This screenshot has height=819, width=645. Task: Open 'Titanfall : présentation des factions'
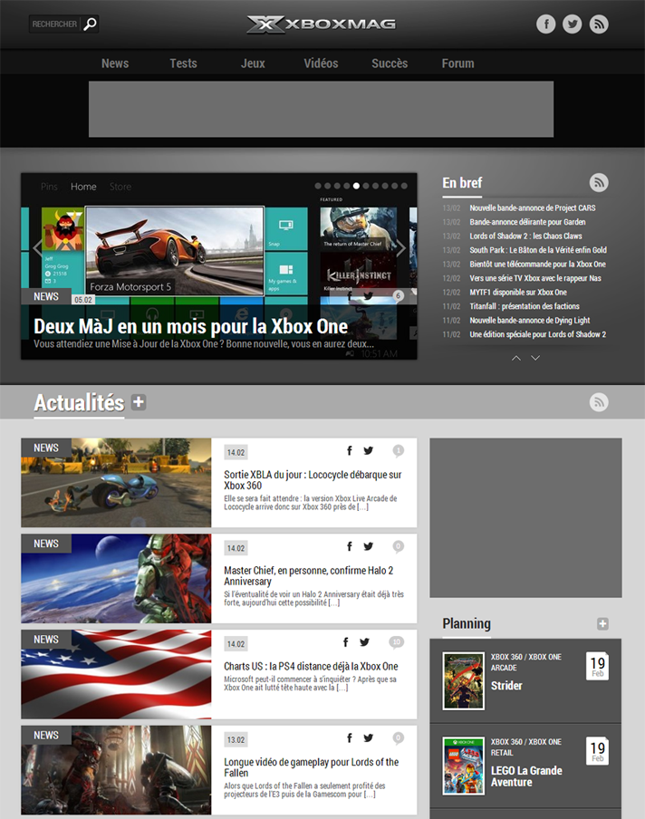click(x=525, y=306)
